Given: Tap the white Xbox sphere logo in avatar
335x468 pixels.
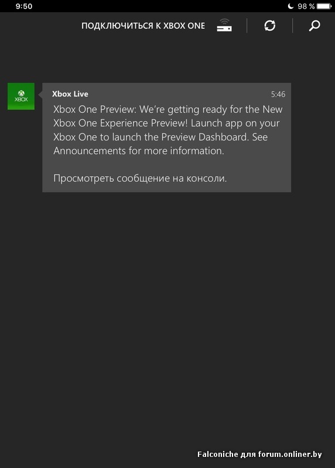Looking at the screenshot, I should click(x=21, y=93).
